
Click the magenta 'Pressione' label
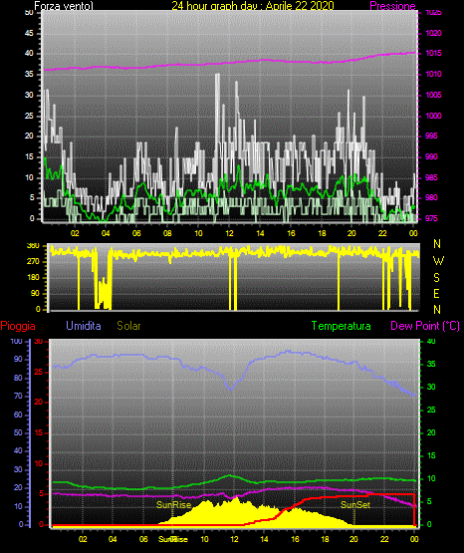[392, 6]
